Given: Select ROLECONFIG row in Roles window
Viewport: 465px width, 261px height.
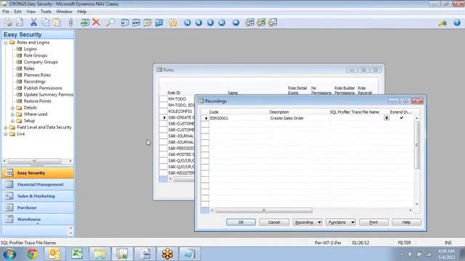Looking at the screenshot, I should (x=180, y=111).
